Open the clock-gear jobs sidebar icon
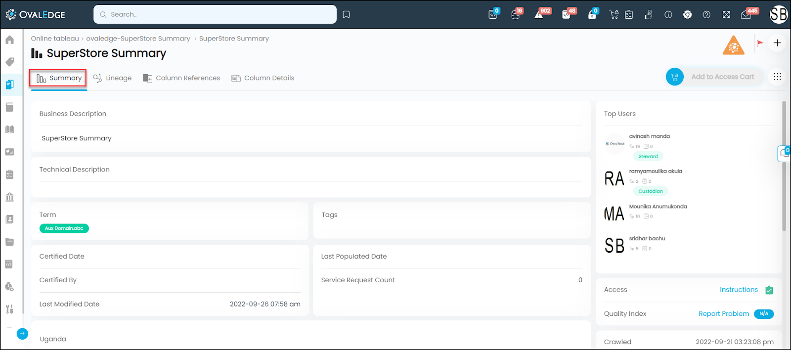The height and width of the screenshot is (350, 791). (9, 287)
